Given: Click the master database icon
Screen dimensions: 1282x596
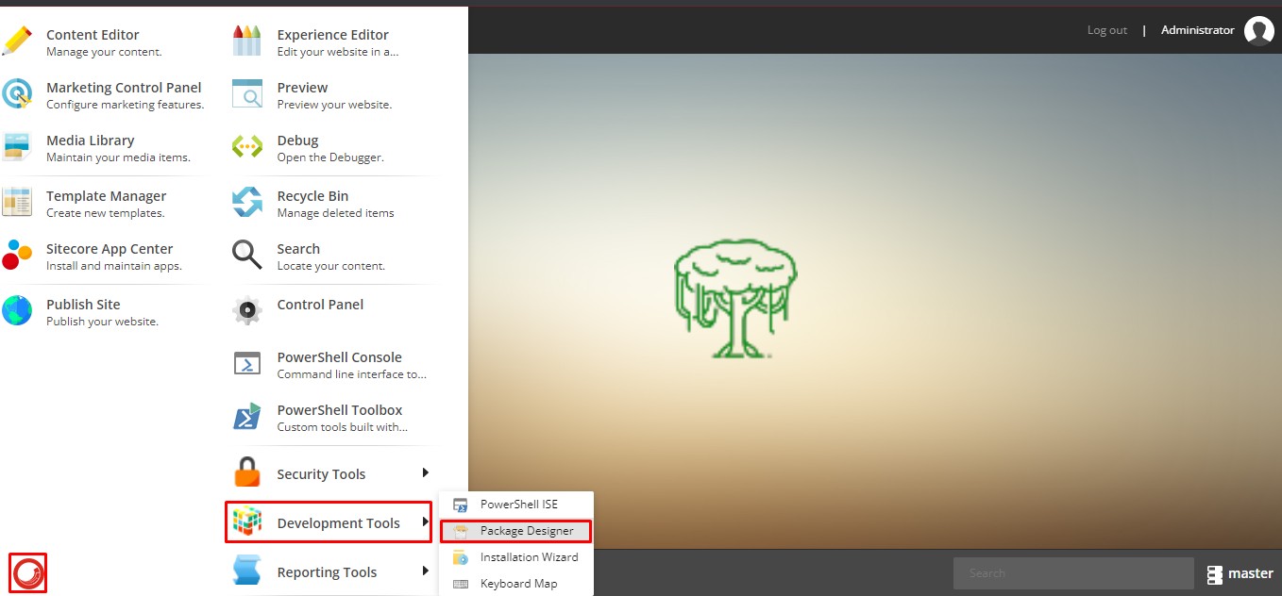Looking at the screenshot, I should pos(1215,573).
